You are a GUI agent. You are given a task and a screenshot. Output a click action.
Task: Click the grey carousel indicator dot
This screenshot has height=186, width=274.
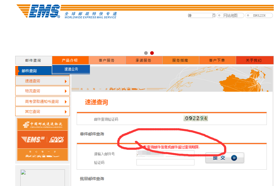click(146, 53)
